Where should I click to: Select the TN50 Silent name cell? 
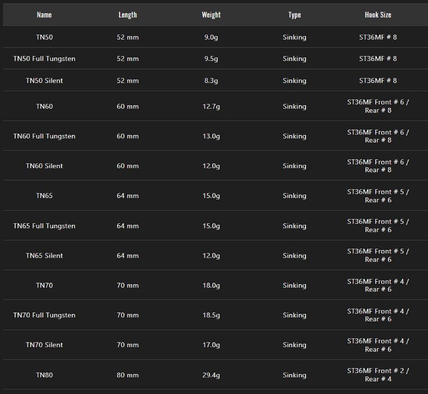44,81
